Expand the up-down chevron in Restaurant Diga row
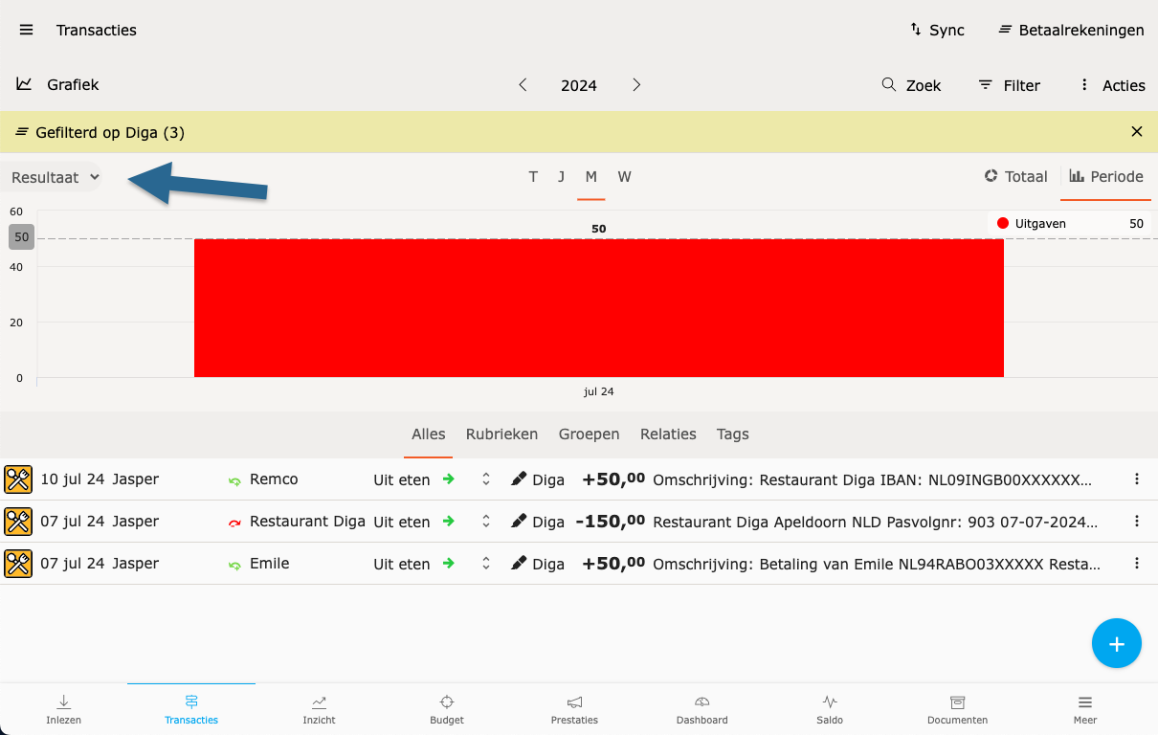This screenshot has width=1158, height=735. click(x=486, y=522)
